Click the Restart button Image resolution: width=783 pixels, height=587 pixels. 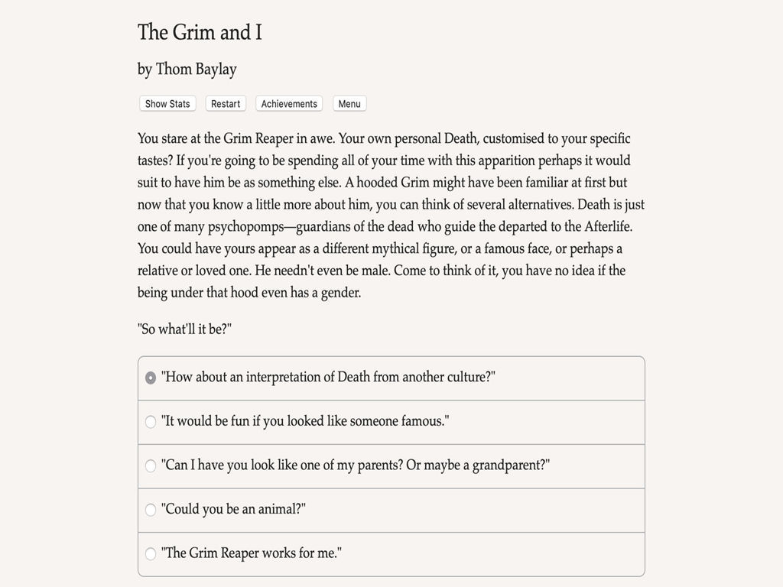(x=226, y=104)
